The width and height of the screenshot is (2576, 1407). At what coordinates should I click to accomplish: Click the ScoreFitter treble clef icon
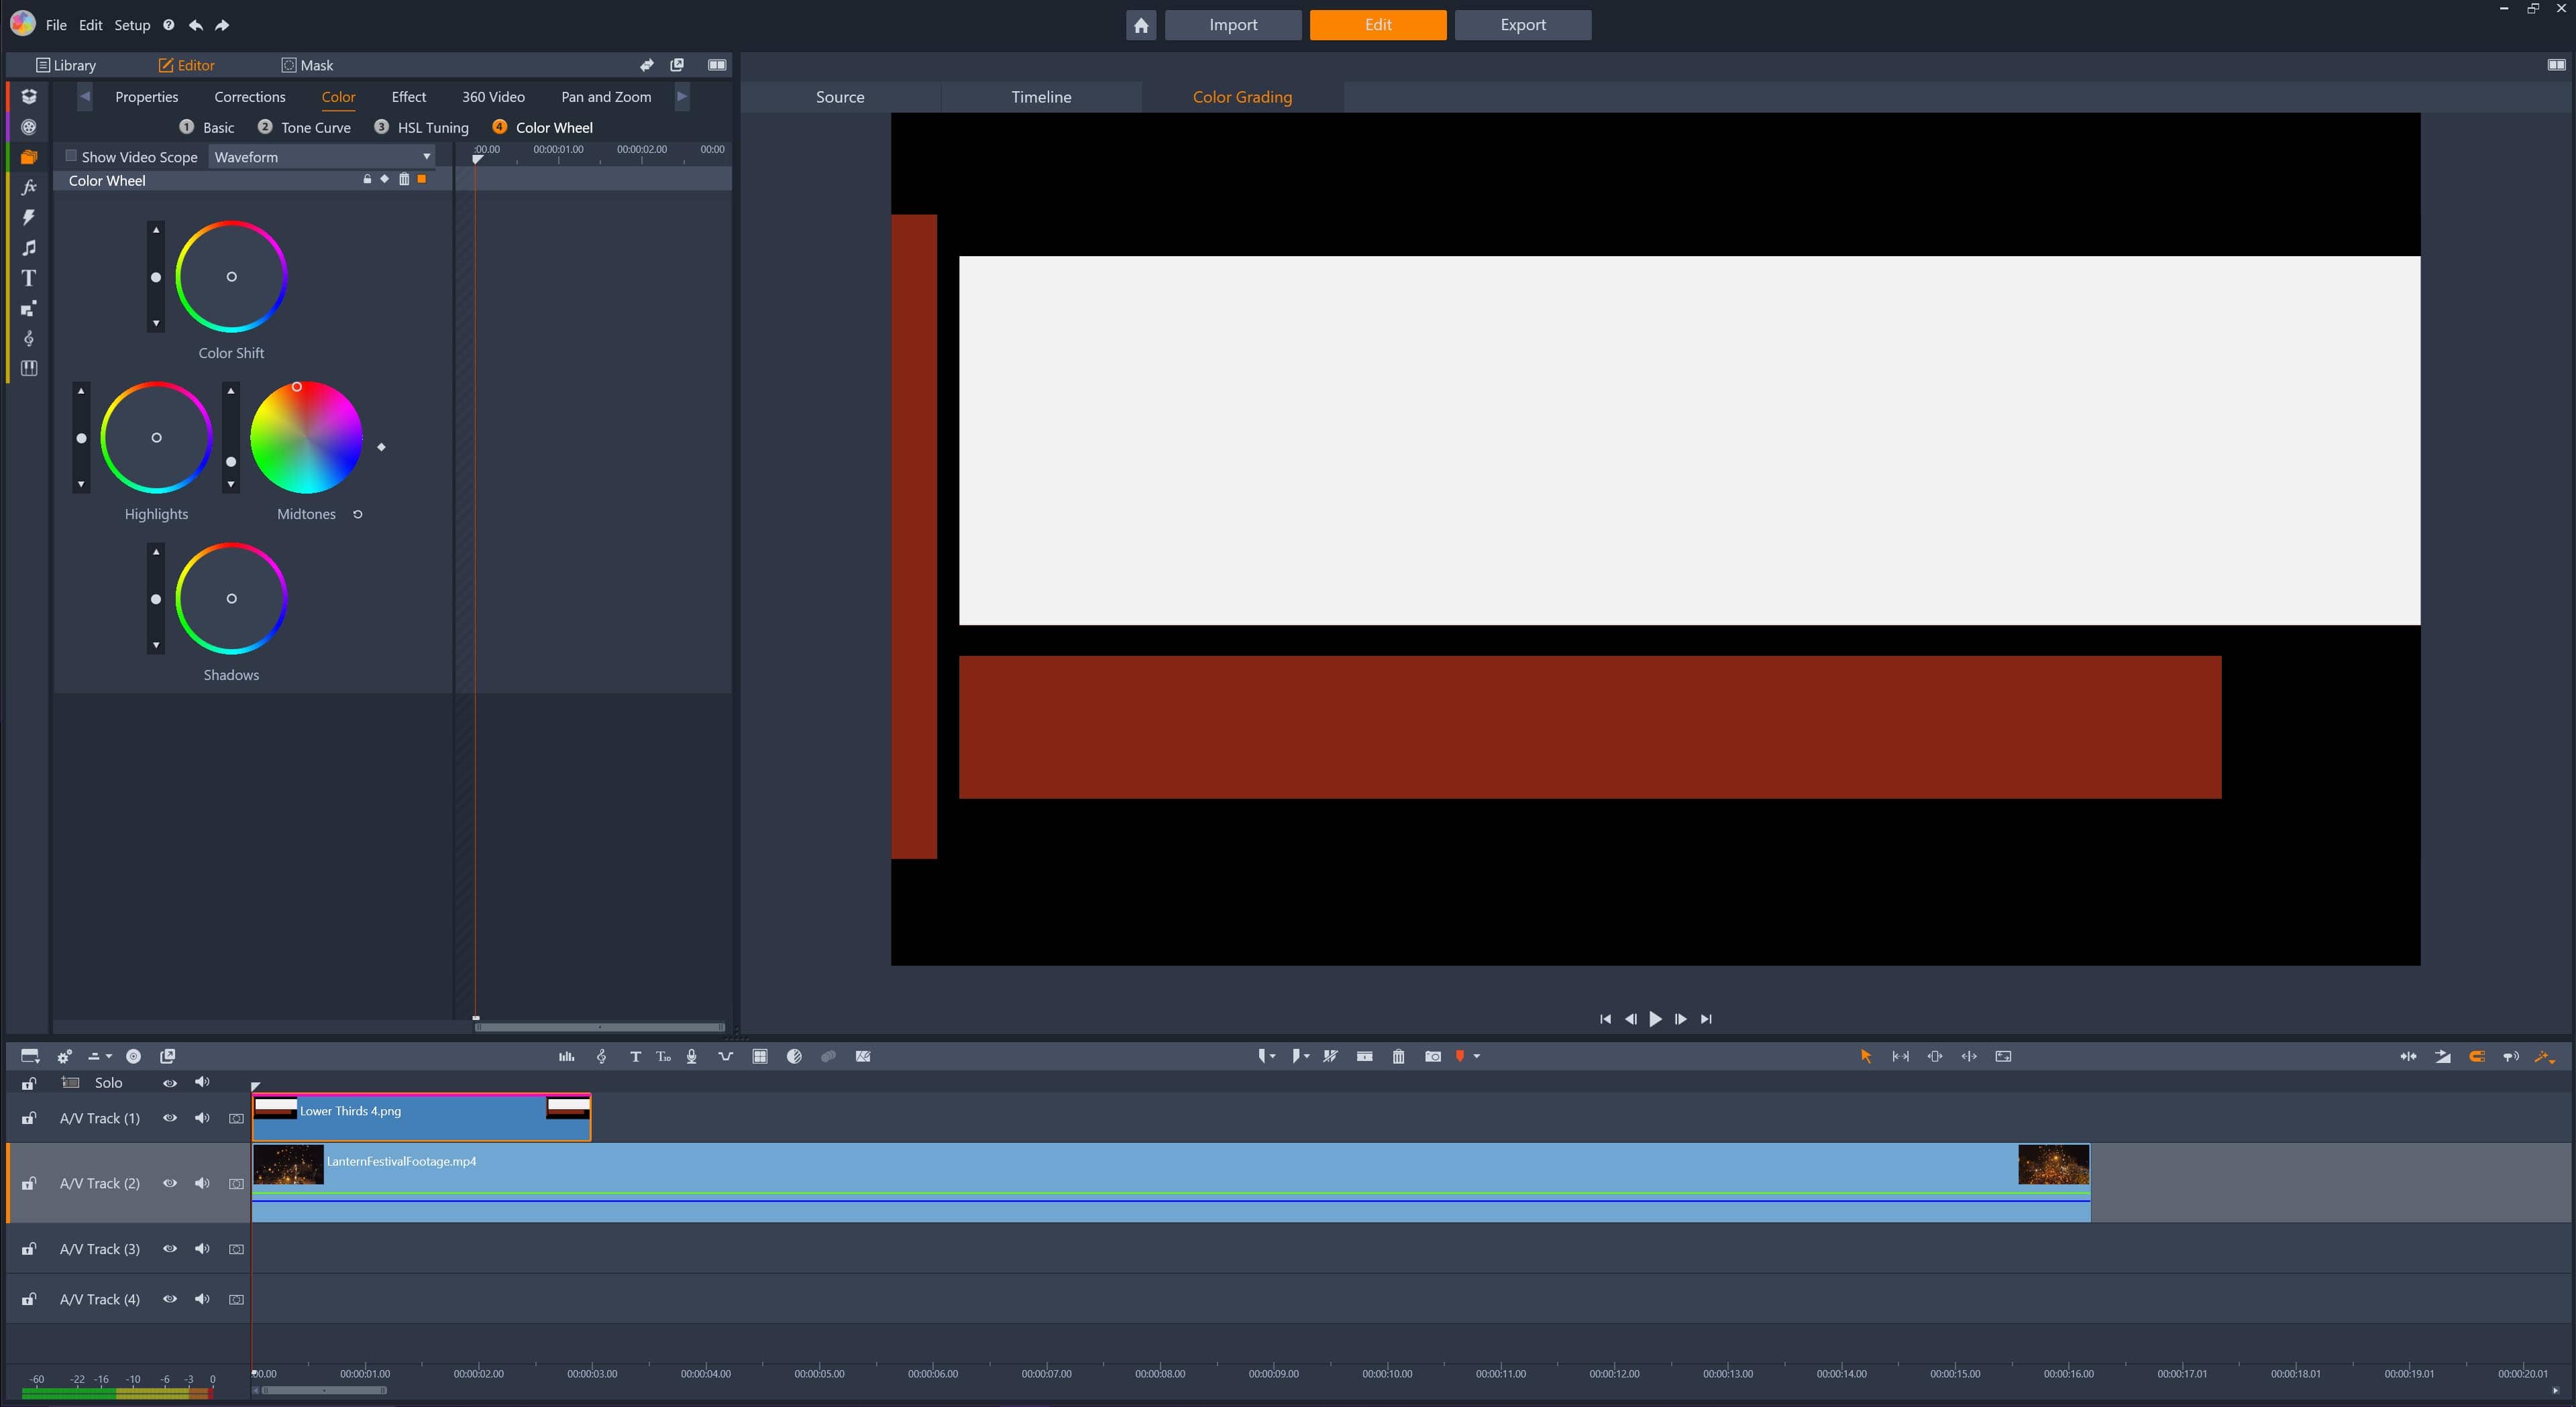[x=601, y=1056]
